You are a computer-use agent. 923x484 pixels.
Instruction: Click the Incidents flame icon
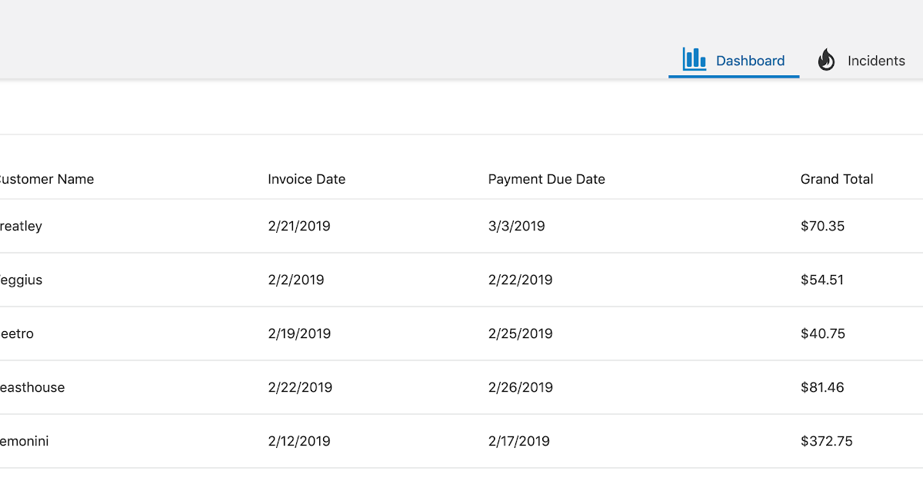pos(826,60)
